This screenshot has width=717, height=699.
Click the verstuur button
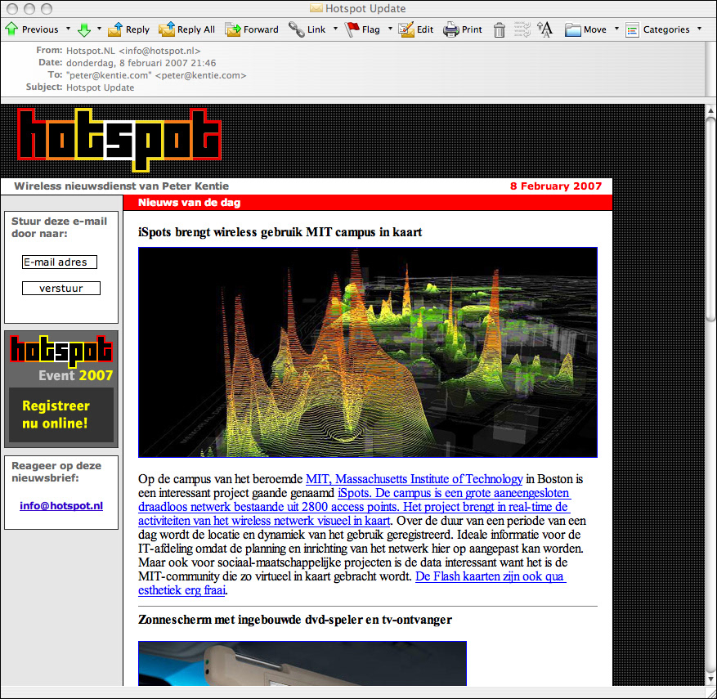(61, 288)
